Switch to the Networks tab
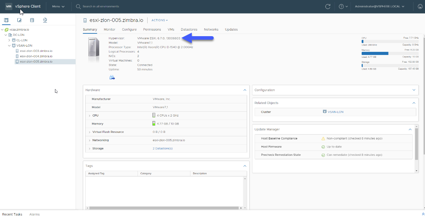Screen dimensions: 425x217 (x=211, y=30)
